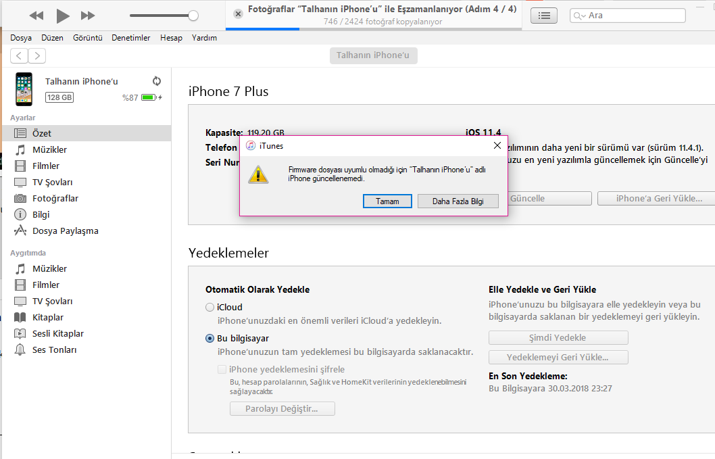Cancel the photo sync with the X icon
The image size is (715, 459).
[238, 14]
